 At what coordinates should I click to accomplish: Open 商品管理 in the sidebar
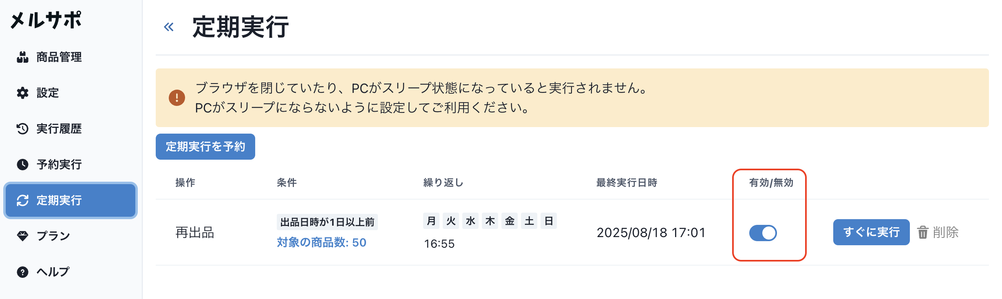59,57
